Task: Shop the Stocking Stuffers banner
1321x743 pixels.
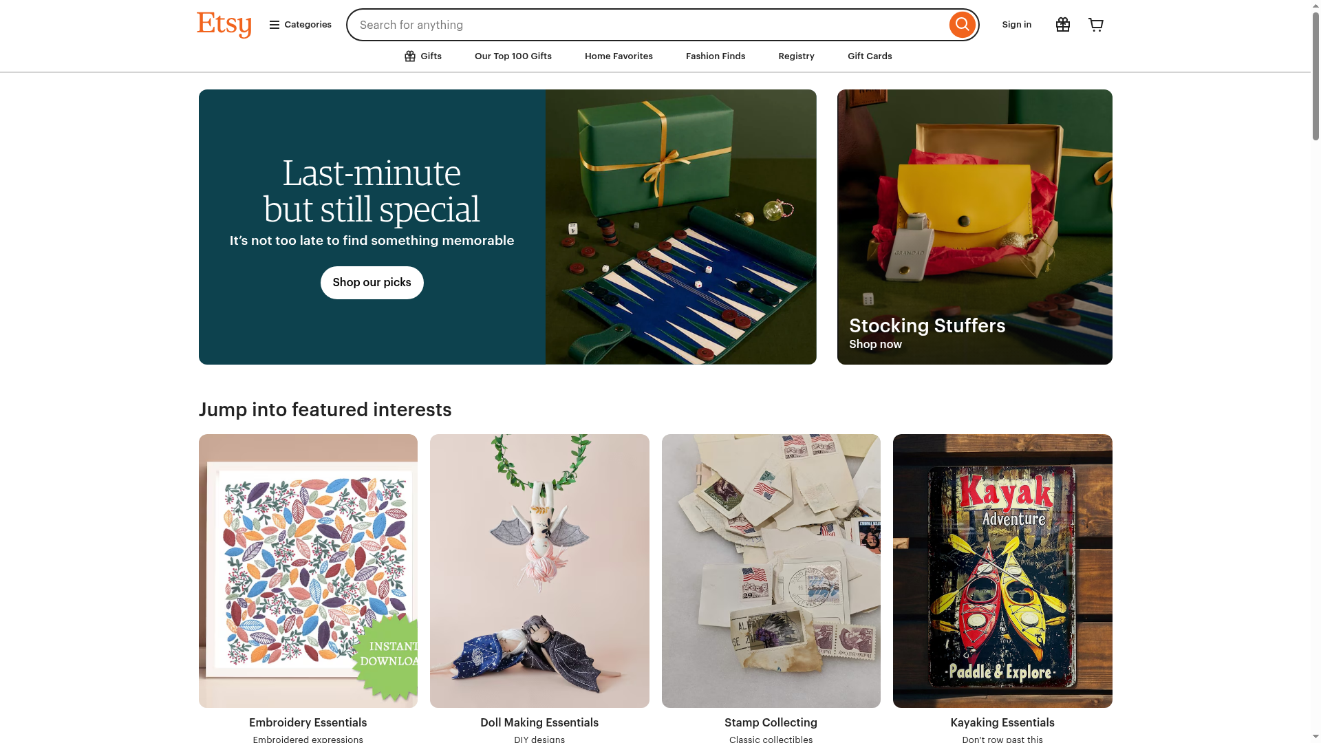Action: (974, 226)
